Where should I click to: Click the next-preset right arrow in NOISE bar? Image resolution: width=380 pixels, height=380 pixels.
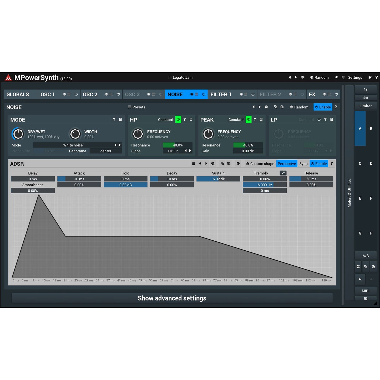click(x=260, y=107)
